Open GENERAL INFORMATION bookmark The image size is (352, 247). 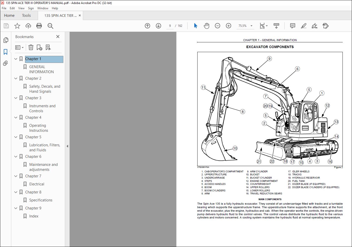point(42,69)
